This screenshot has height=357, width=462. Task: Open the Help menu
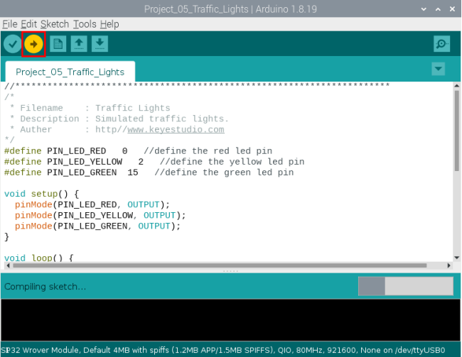click(x=109, y=24)
